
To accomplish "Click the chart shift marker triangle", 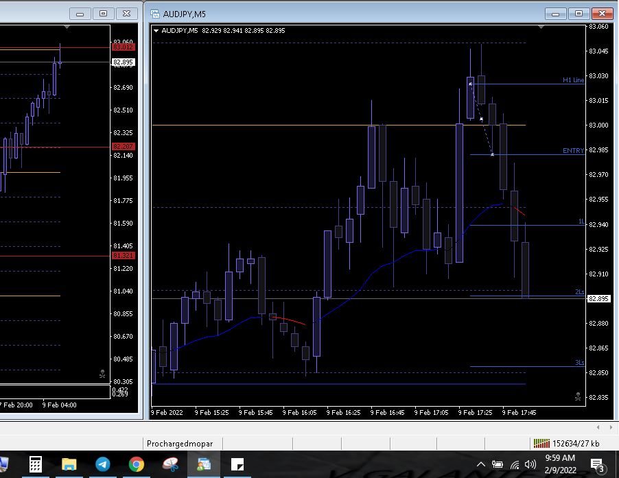I will click(541, 27).
